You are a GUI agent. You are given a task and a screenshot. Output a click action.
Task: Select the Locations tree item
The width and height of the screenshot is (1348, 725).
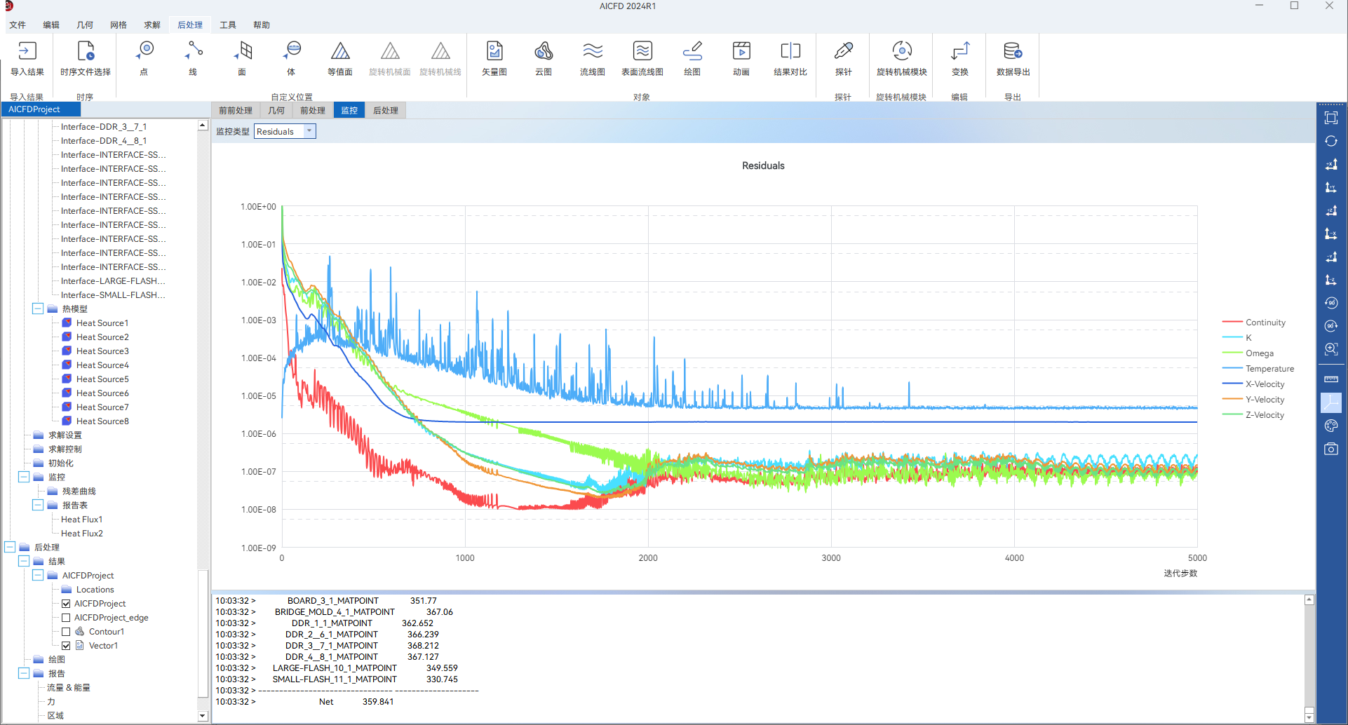[95, 590]
